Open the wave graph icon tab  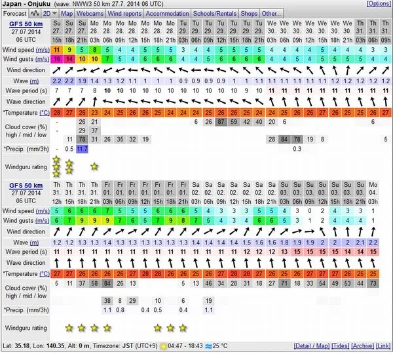(x=35, y=14)
